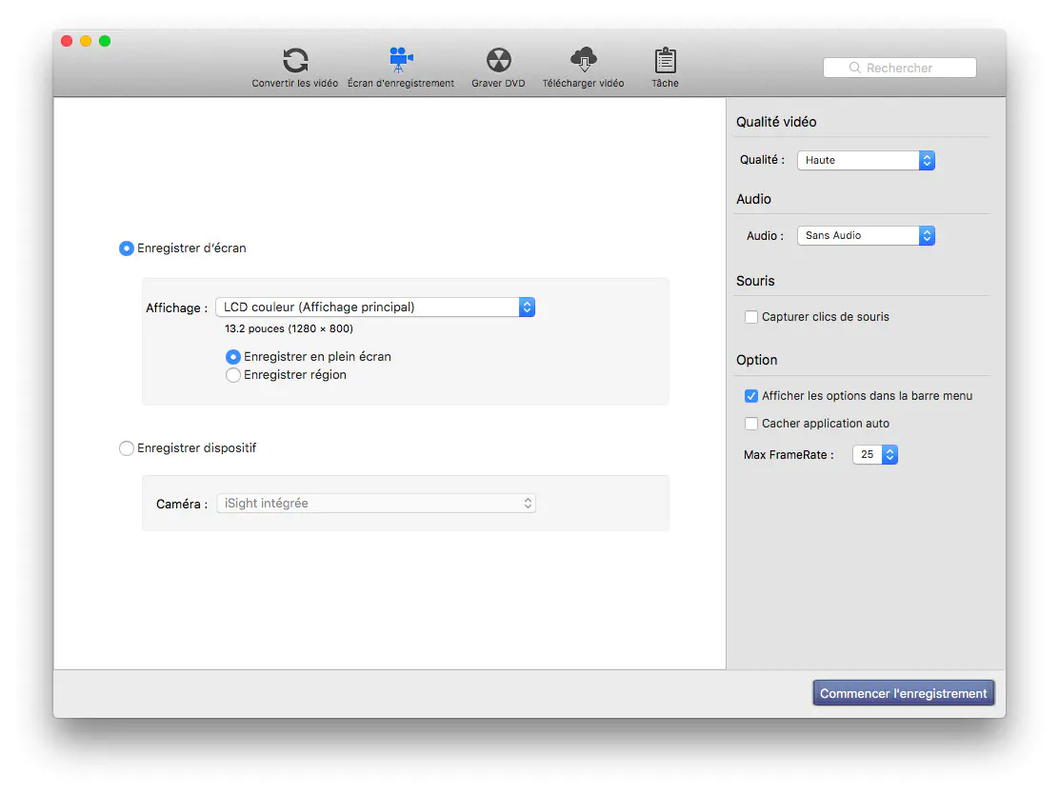Enable Cacher application auto checkbox
This screenshot has height=794, width=1059.
(751, 424)
